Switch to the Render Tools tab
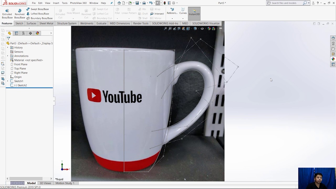The width and height of the screenshot is (336, 189). pyautogui.click(x=141, y=23)
